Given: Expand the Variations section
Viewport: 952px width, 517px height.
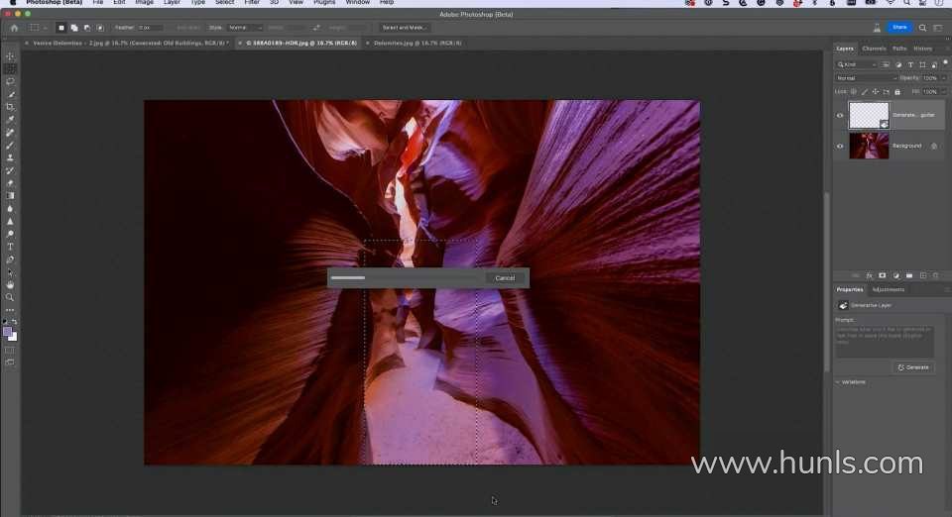Looking at the screenshot, I should point(838,381).
